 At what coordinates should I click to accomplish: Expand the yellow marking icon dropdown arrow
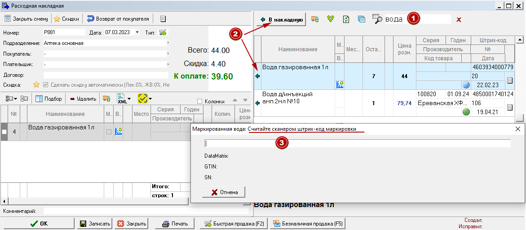coord(150,99)
